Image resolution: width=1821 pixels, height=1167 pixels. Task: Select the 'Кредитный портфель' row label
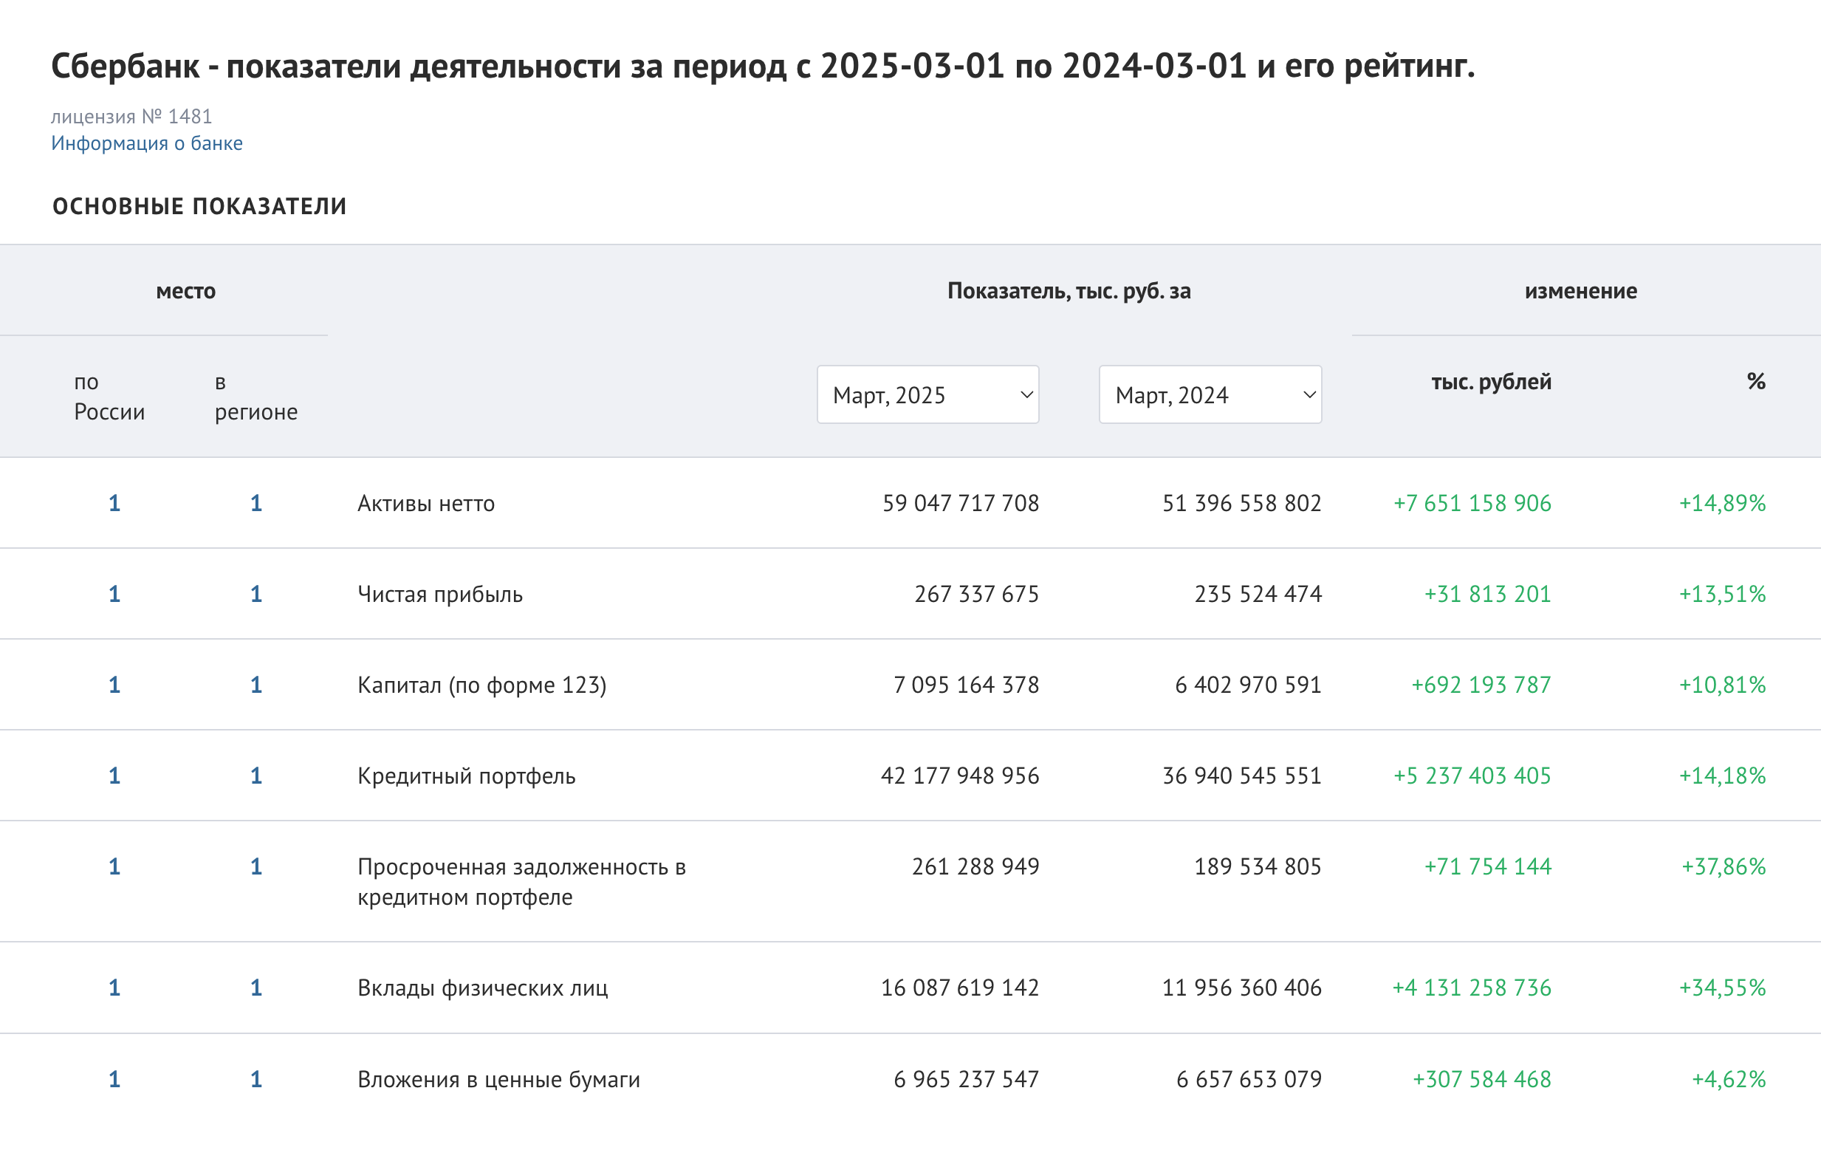pos(467,776)
